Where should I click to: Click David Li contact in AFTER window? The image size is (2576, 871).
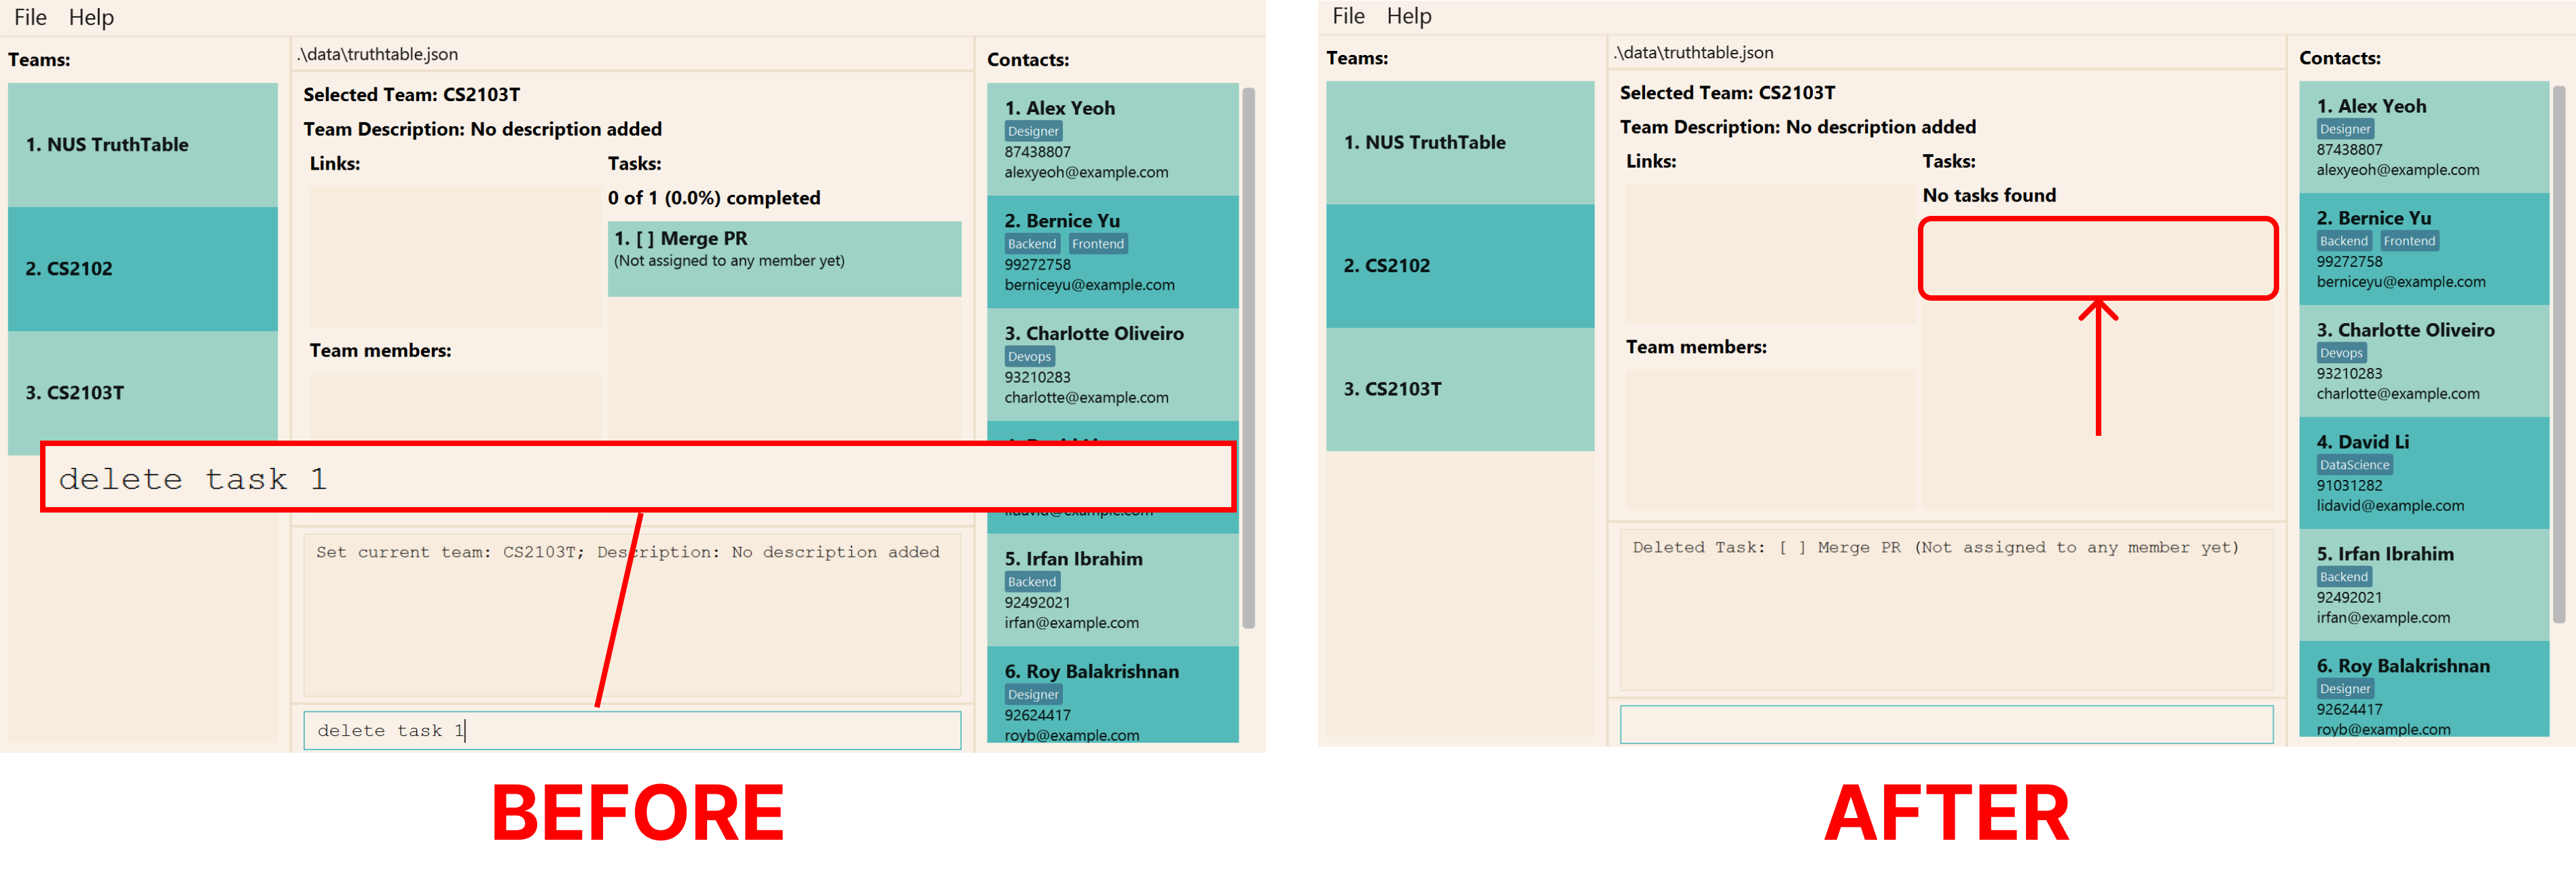click(x=2424, y=473)
